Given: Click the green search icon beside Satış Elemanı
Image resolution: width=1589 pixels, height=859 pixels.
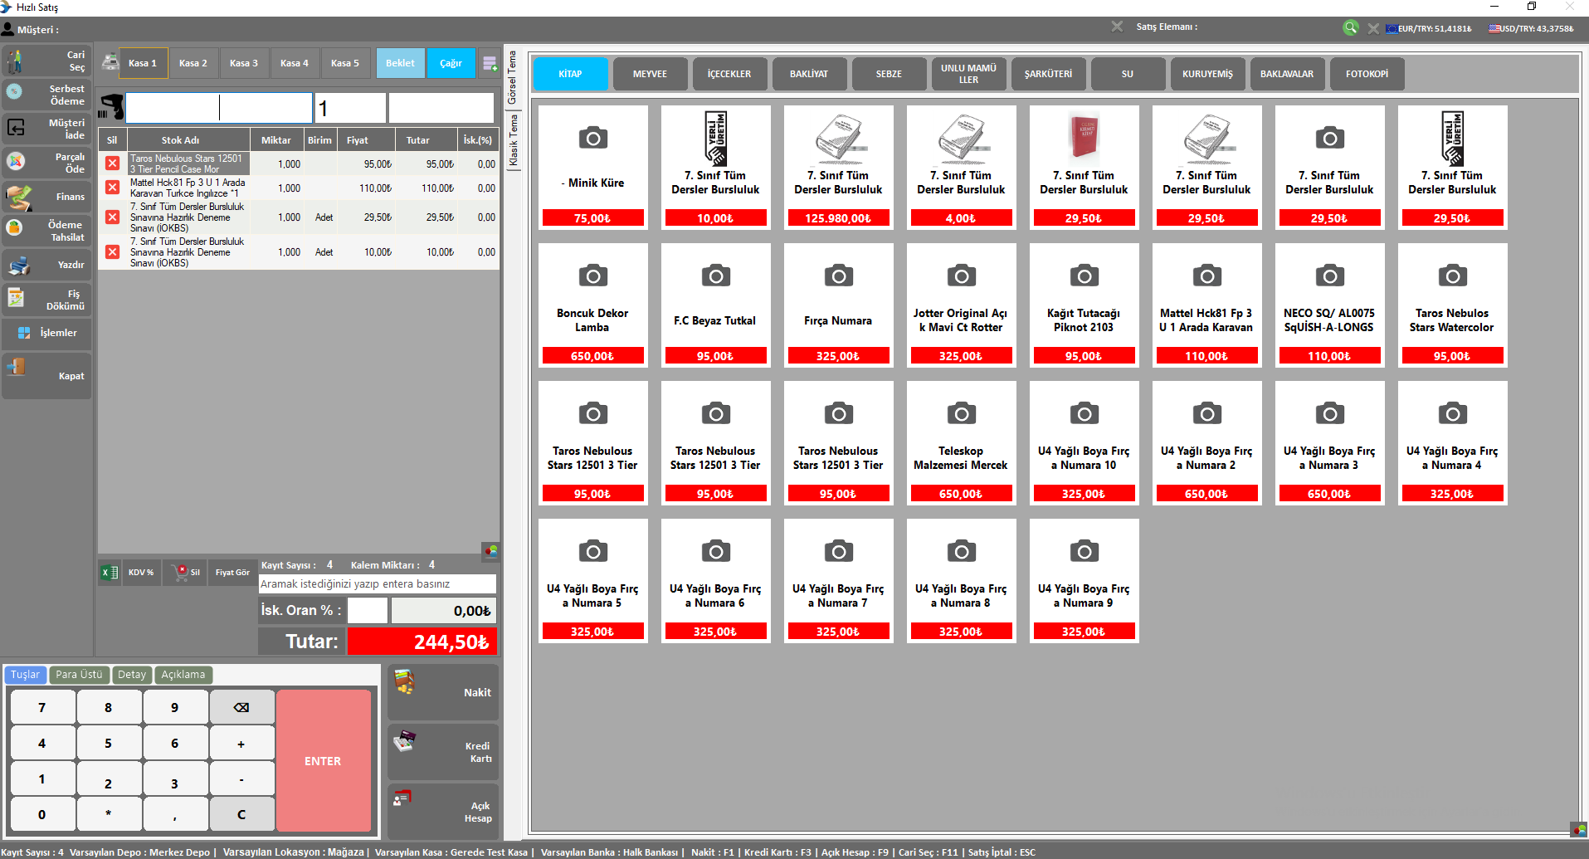Looking at the screenshot, I should tap(1351, 27).
